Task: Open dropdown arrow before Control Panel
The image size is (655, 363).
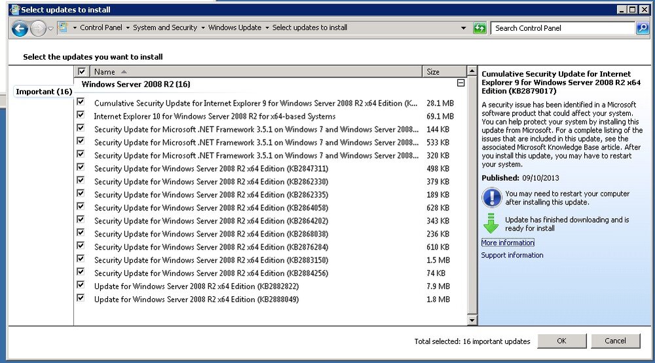Action: pos(75,28)
